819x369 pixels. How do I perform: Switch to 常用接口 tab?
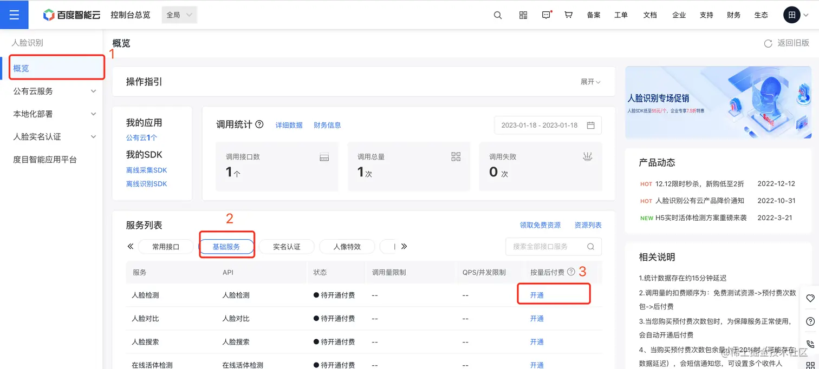[166, 247]
